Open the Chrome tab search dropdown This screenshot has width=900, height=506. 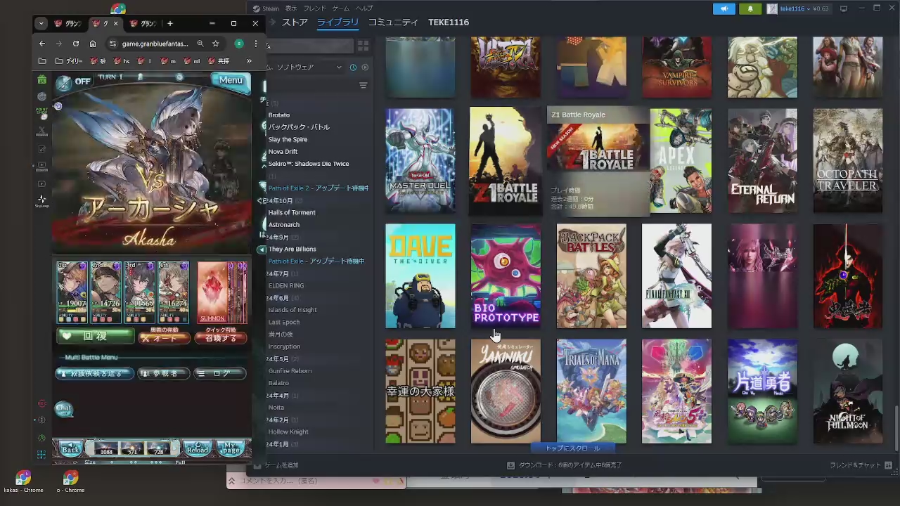(x=41, y=23)
